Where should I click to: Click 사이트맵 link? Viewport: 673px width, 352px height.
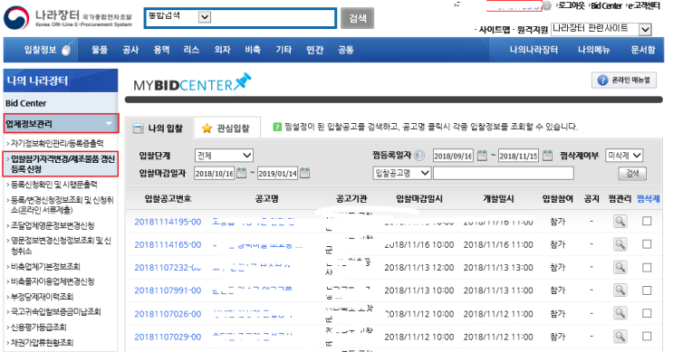pos(494,30)
